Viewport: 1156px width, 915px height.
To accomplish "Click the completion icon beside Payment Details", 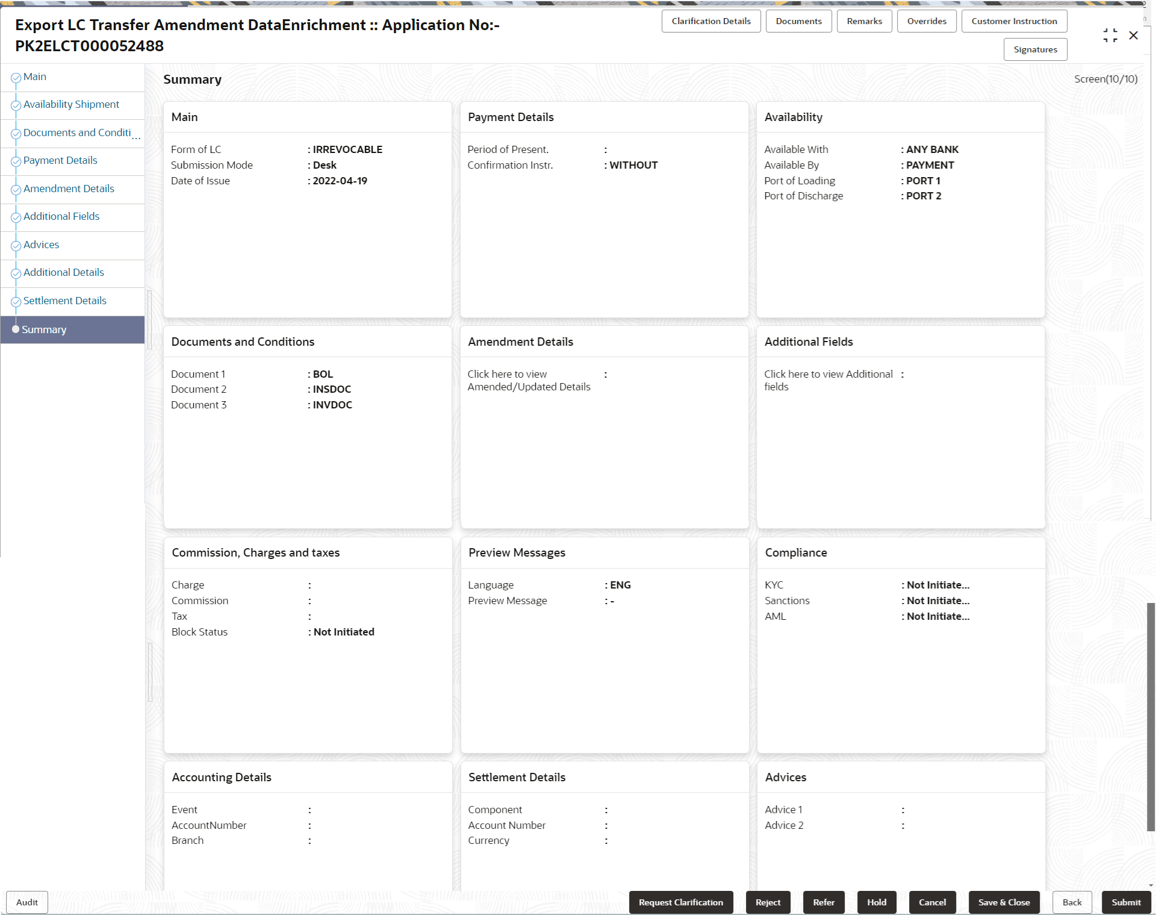I will click(16, 161).
